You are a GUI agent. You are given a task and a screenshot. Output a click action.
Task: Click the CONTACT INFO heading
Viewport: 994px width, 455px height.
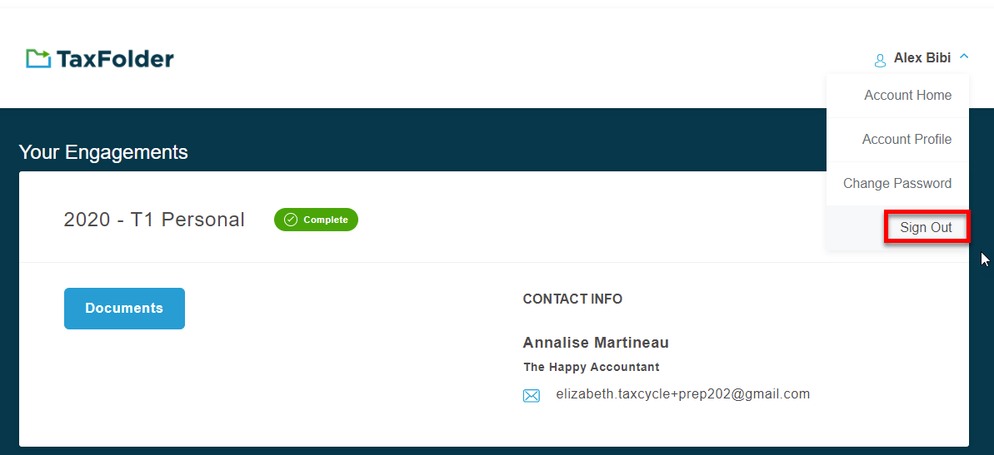[x=572, y=299]
